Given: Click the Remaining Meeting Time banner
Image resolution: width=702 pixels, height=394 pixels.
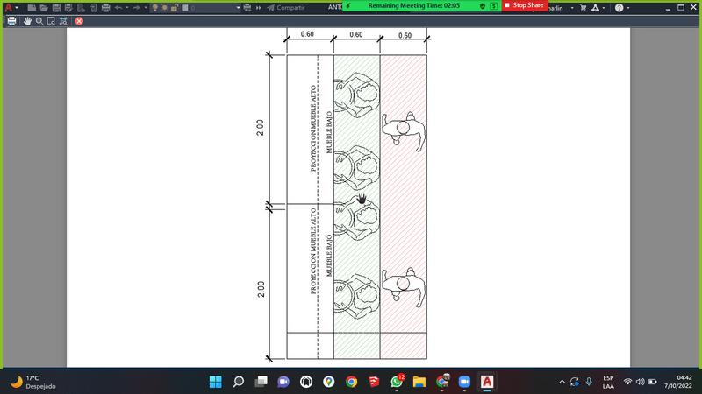Looking at the screenshot, I should [x=413, y=6].
